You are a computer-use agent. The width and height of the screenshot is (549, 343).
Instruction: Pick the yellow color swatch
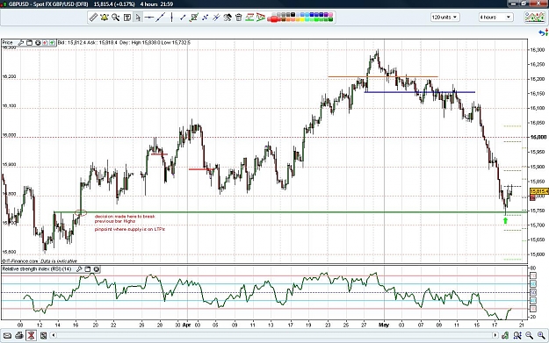click(302, 19)
